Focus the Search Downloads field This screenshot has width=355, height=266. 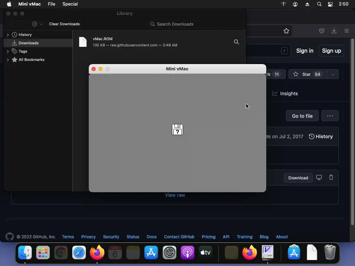tap(196, 24)
